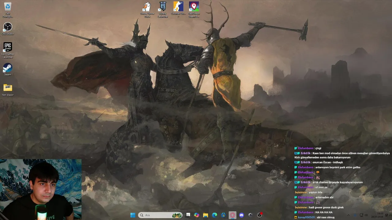Open network settings from the system tray
Image resolution: width=392 pixels, height=220 pixels.
[361, 215]
